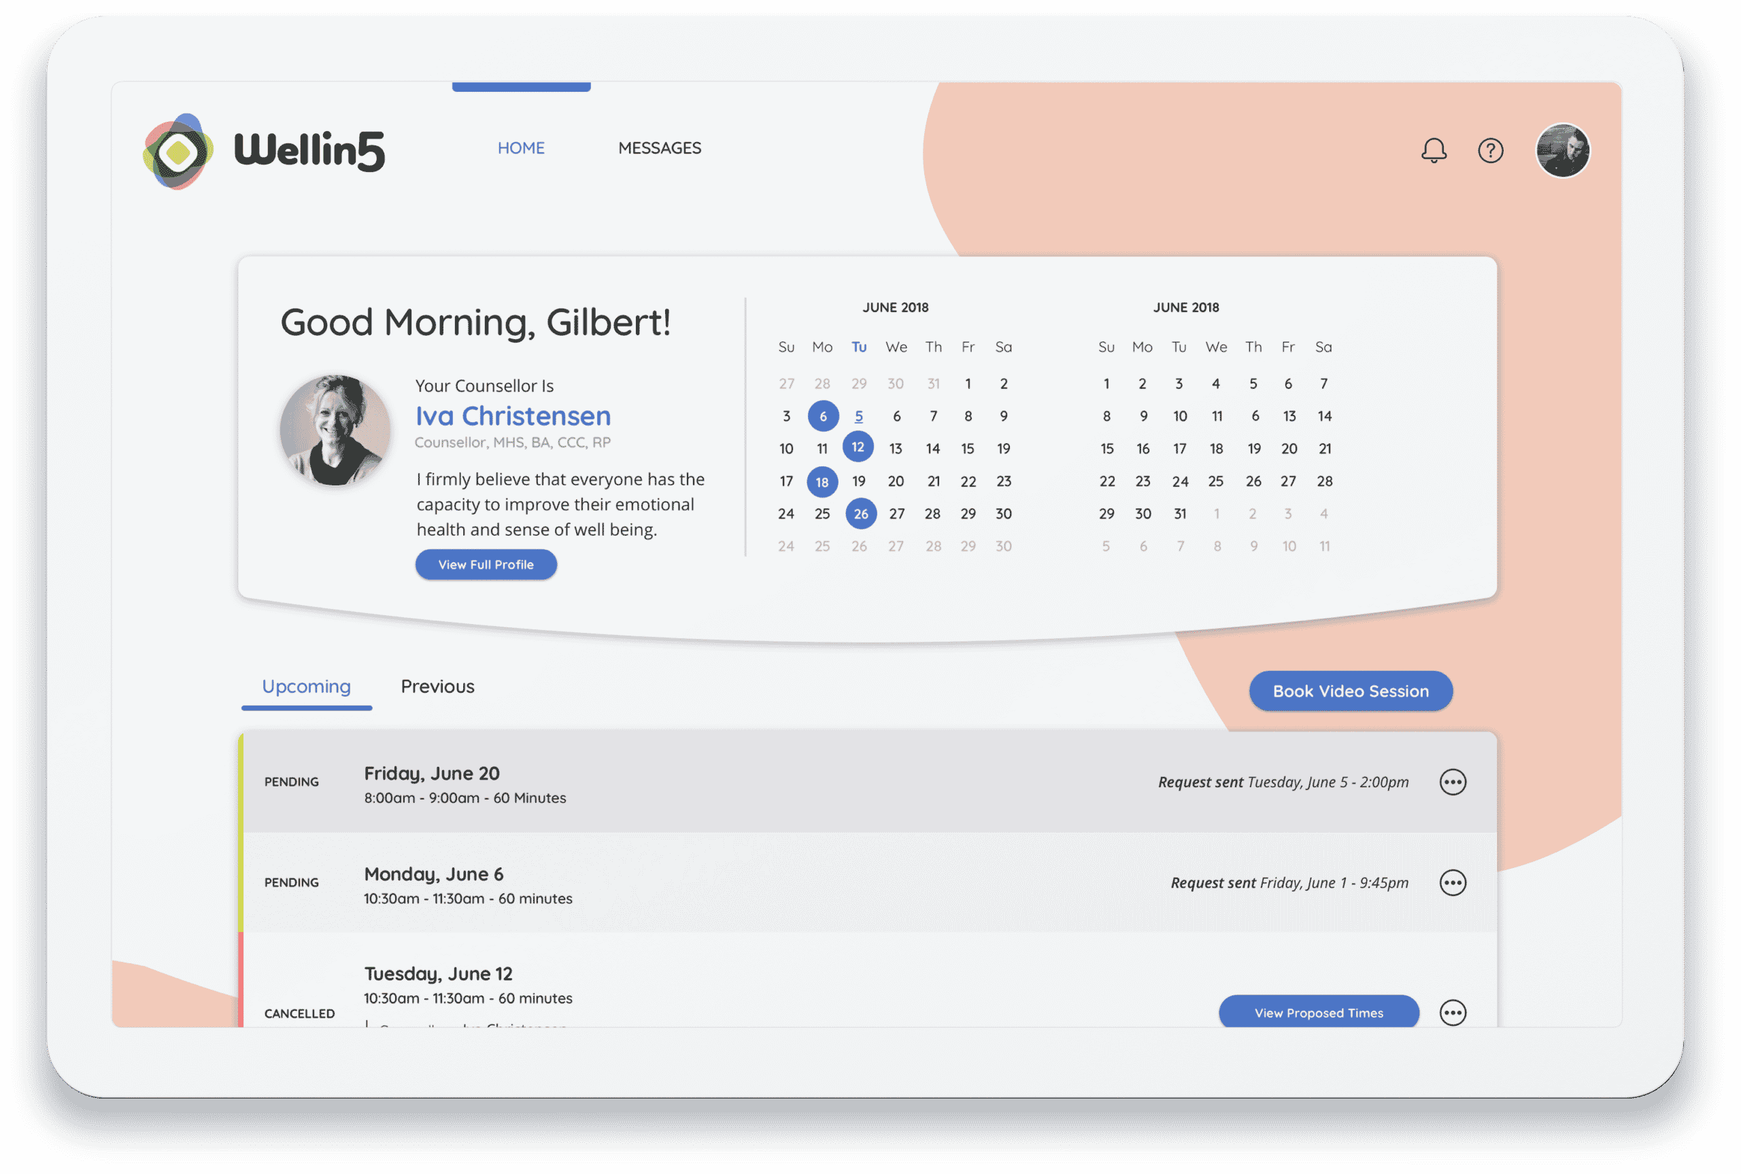The width and height of the screenshot is (1741, 1174).
Task: Select the Tuesday, June 12 cancelled row
Action: point(866,980)
